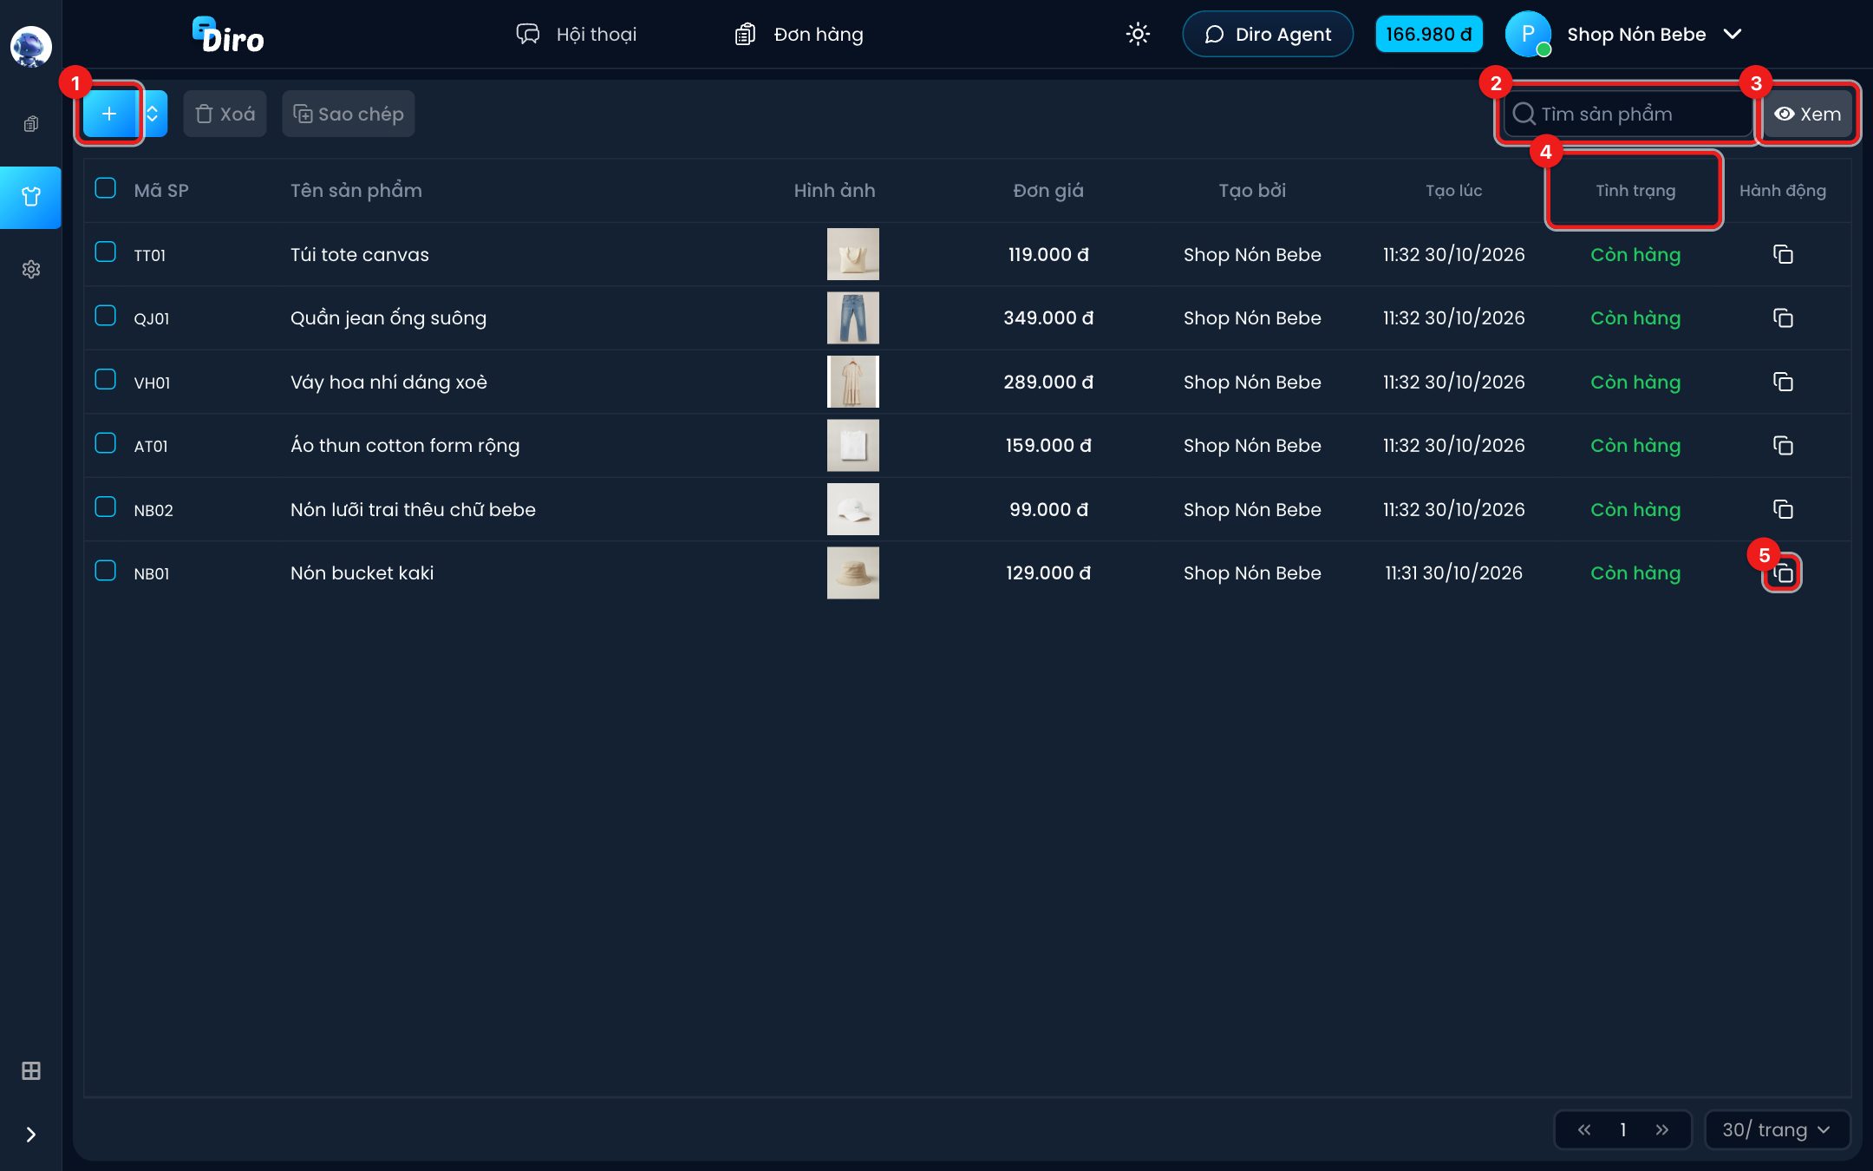
Task: Open the orders clipboard icon in the sidebar
Action: tap(30, 124)
